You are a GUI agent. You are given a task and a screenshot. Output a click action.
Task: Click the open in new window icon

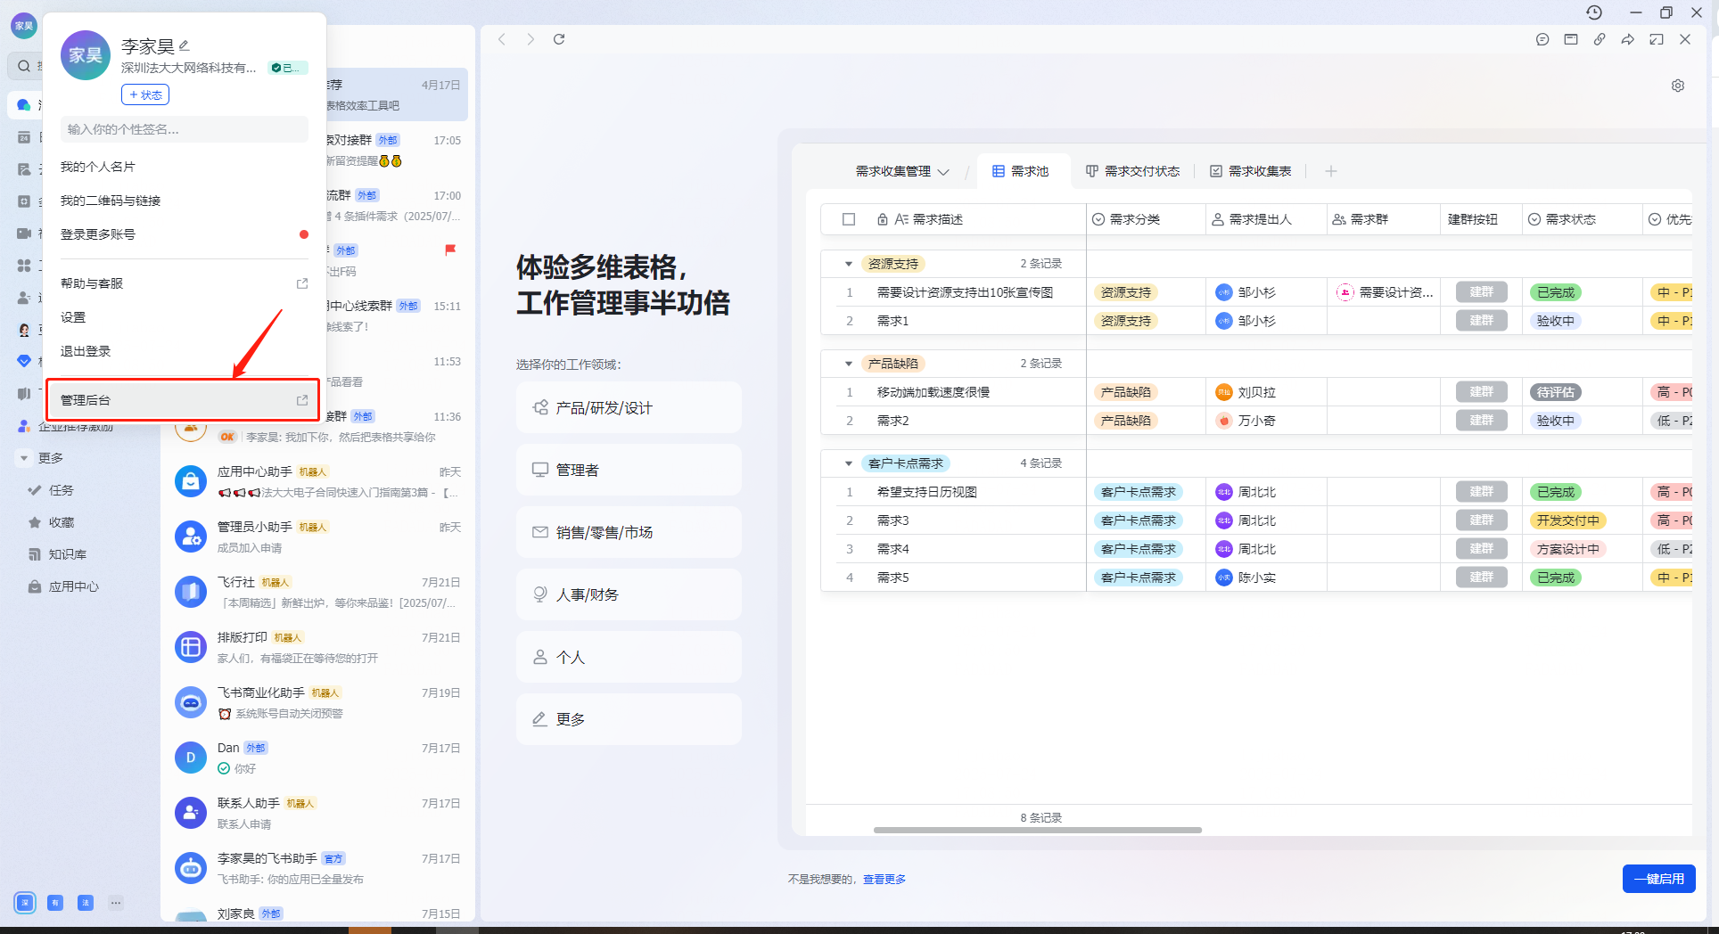[x=1657, y=39]
